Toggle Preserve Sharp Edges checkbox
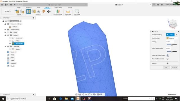Image resolution: width=180 pixels, height=101 pixels. [x=168, y=55]
